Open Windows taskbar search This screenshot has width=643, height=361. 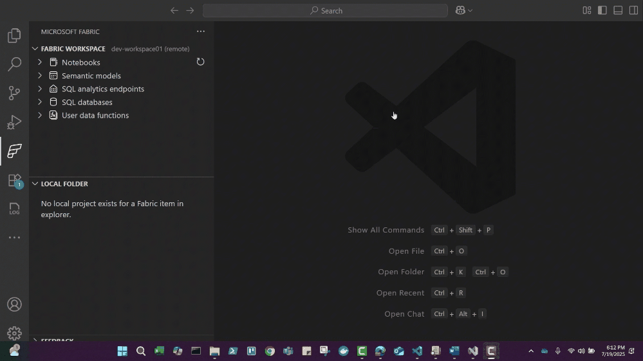coord(141,351)
